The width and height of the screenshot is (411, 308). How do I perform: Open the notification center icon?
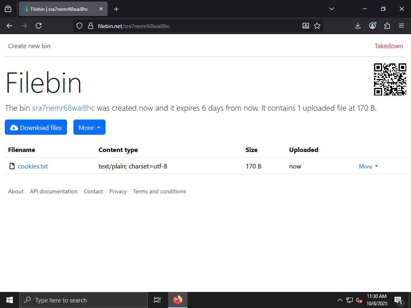[x=398, y=300]
